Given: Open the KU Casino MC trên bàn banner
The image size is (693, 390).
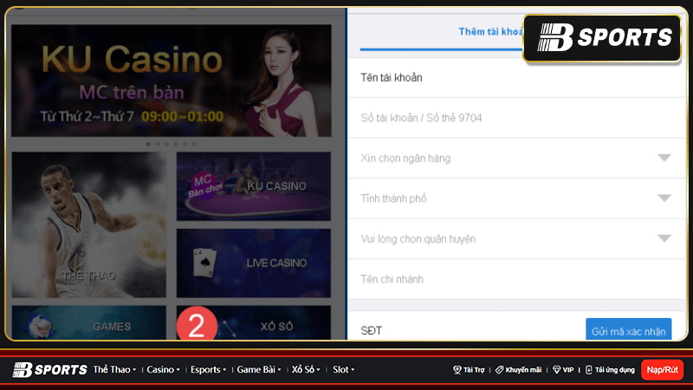Looking at the screenshot, I should (171, 81).
